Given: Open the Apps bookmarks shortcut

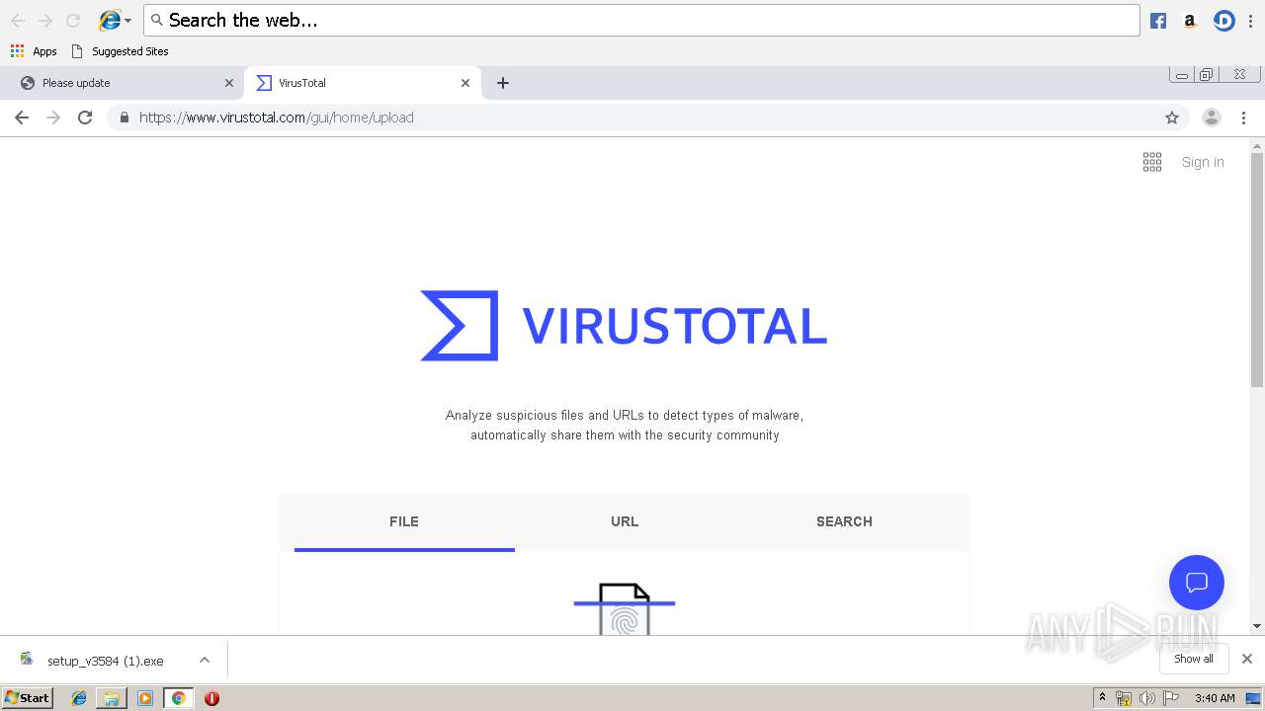Looking at the screenshot, I should pyautogui.click(x=34, y=51).
